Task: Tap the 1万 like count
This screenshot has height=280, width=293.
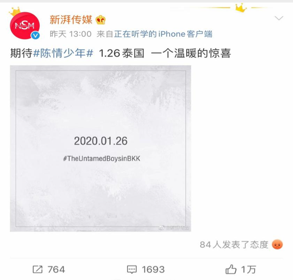Action: [249, 270]
